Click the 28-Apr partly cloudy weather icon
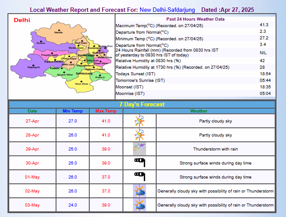286x217 pixels. (140, 135)
